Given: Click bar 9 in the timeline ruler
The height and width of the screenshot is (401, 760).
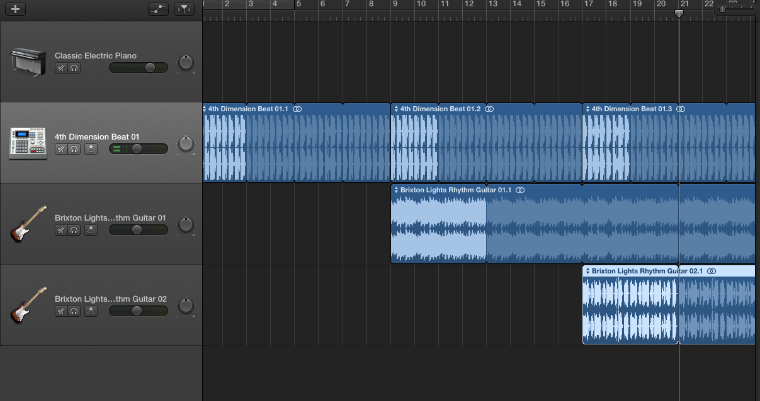Looking at the screenshot, I should [395, 4].
